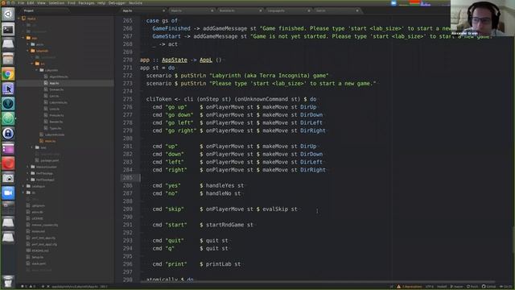Screen dimensions: 515x290
Task: Launch the Terminal from the dock
Action: tap(8, 29)
